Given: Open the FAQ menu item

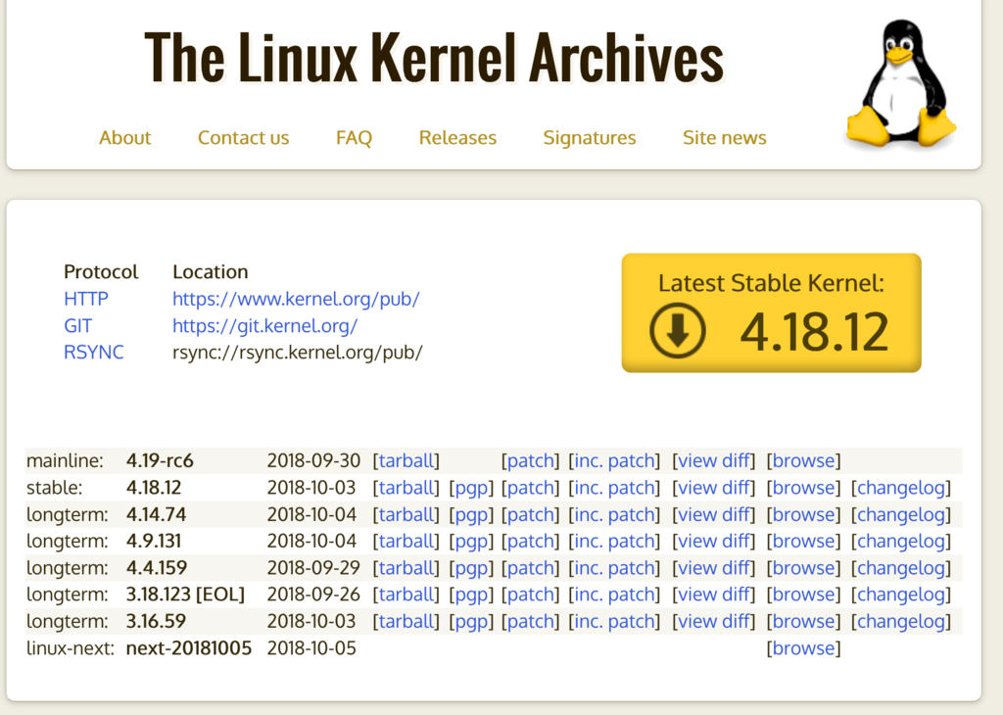Looking at the screenshot, I should coord(354,137).
